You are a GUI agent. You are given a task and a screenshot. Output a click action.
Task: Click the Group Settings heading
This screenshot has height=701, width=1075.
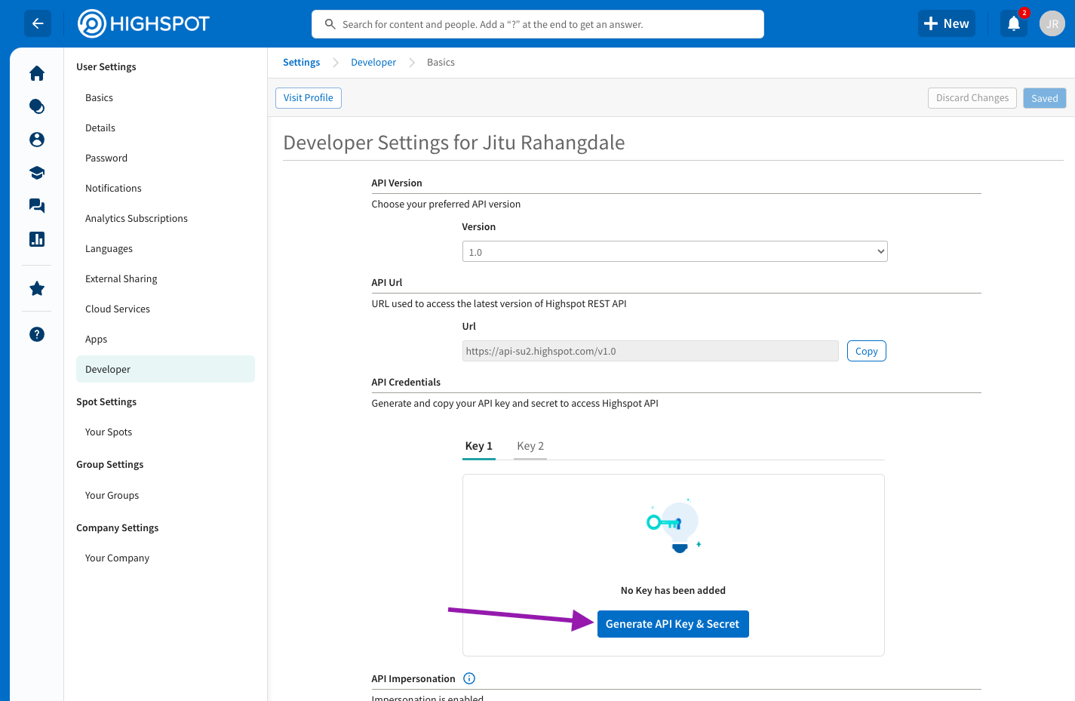110,465
